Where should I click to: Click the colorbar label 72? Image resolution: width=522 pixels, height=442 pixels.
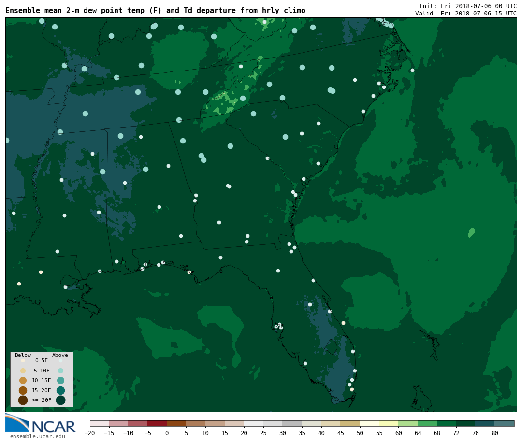pos(456,433)
